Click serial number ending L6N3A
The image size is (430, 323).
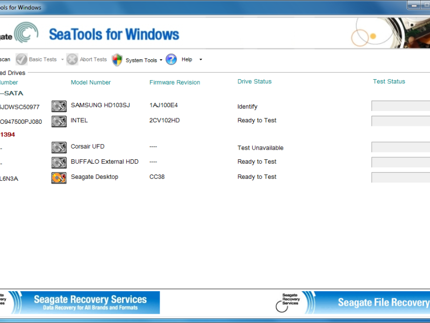click(9, 179)
